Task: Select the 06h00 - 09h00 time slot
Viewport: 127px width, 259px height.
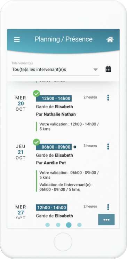Action: pyautogui.click(x=54, y=147)
